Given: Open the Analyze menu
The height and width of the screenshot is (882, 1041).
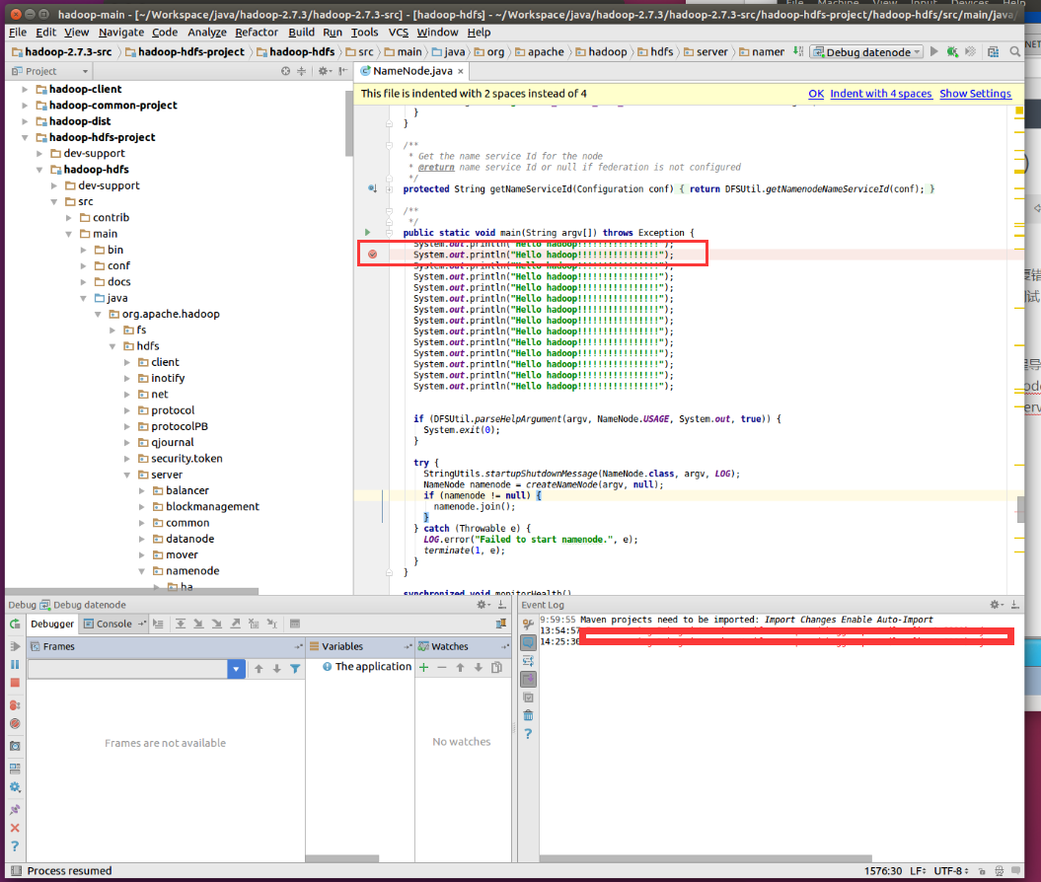Looking at the screenshot, I should tap(206, 32).
